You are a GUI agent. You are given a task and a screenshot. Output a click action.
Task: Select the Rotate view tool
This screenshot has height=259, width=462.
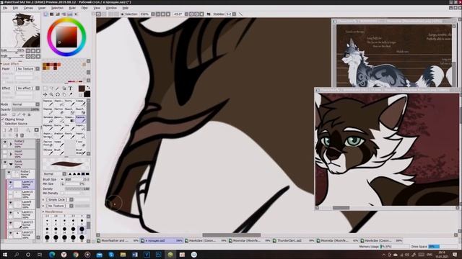(58, 94)
